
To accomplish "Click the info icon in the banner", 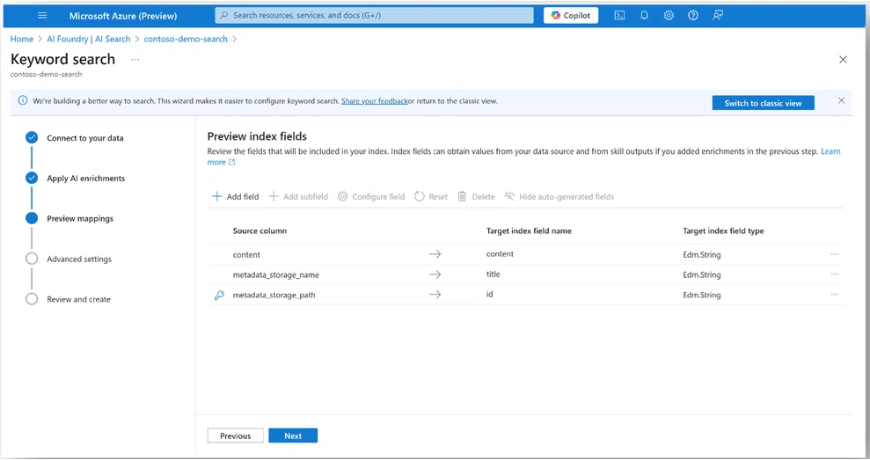I will pyautogui.click(x=23, y=100).
